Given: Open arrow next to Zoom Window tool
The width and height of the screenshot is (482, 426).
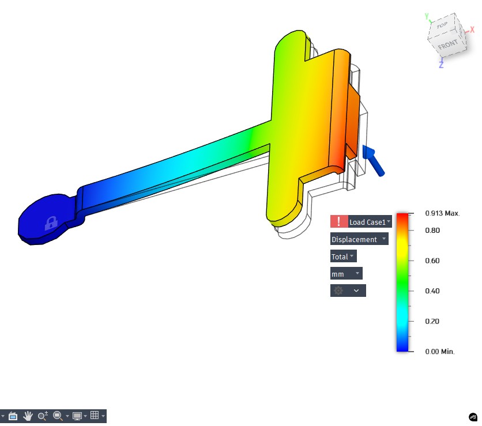Looking at the screenshot, I should click(x=67, y=416).
